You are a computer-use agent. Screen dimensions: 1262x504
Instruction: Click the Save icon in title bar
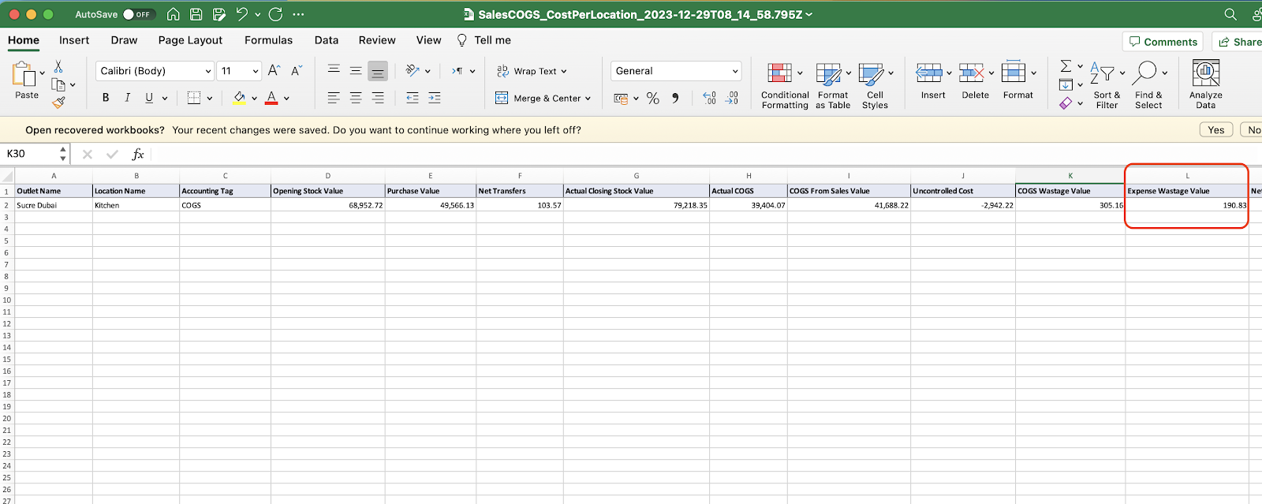click(x=196, y=14)
